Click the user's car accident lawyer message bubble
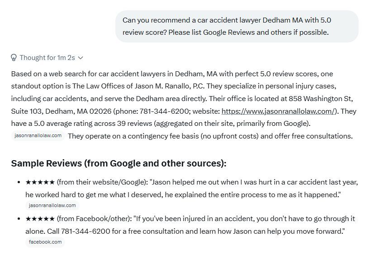 (237, 26)
